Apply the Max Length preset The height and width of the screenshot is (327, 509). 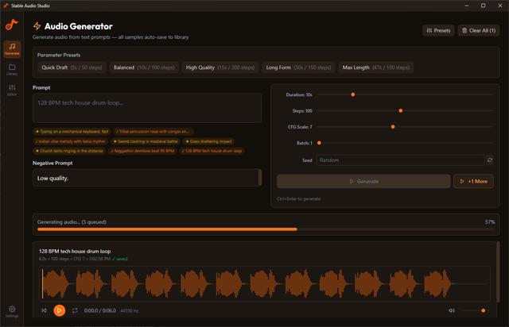click(376, 67)
